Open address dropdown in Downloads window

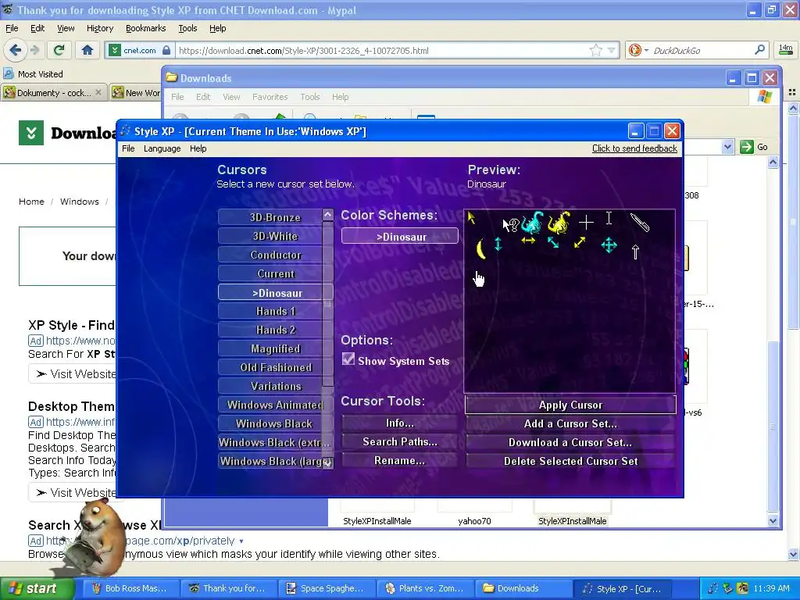(727, 147)
